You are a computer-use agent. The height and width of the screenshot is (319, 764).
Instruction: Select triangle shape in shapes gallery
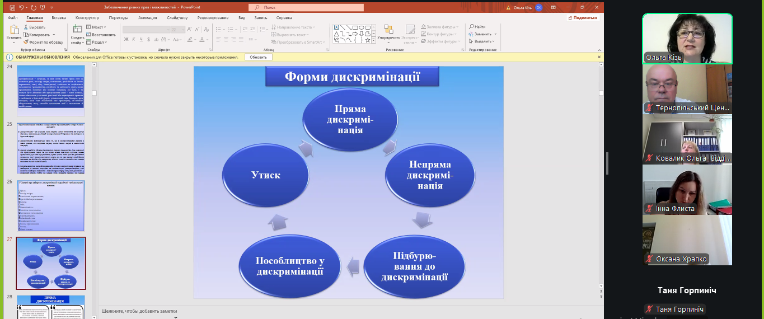[x=336, y=34]
